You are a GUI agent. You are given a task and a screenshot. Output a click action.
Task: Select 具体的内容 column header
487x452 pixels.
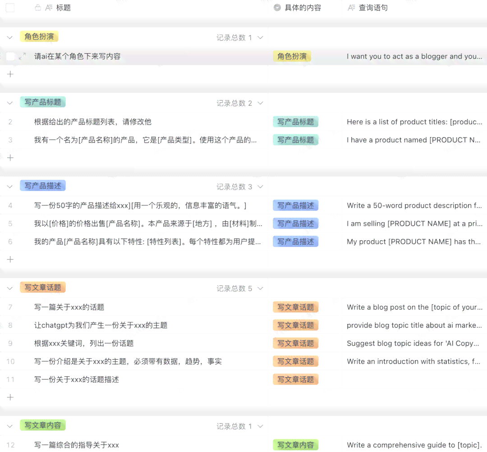click(x=303, y=8)
